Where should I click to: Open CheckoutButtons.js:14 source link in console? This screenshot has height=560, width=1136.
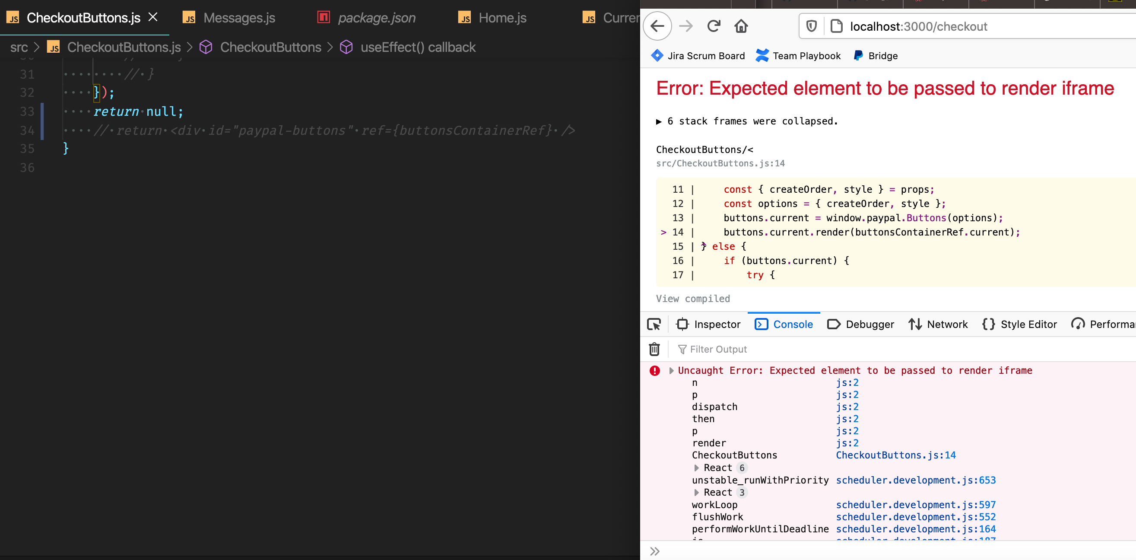pos(896,455)
